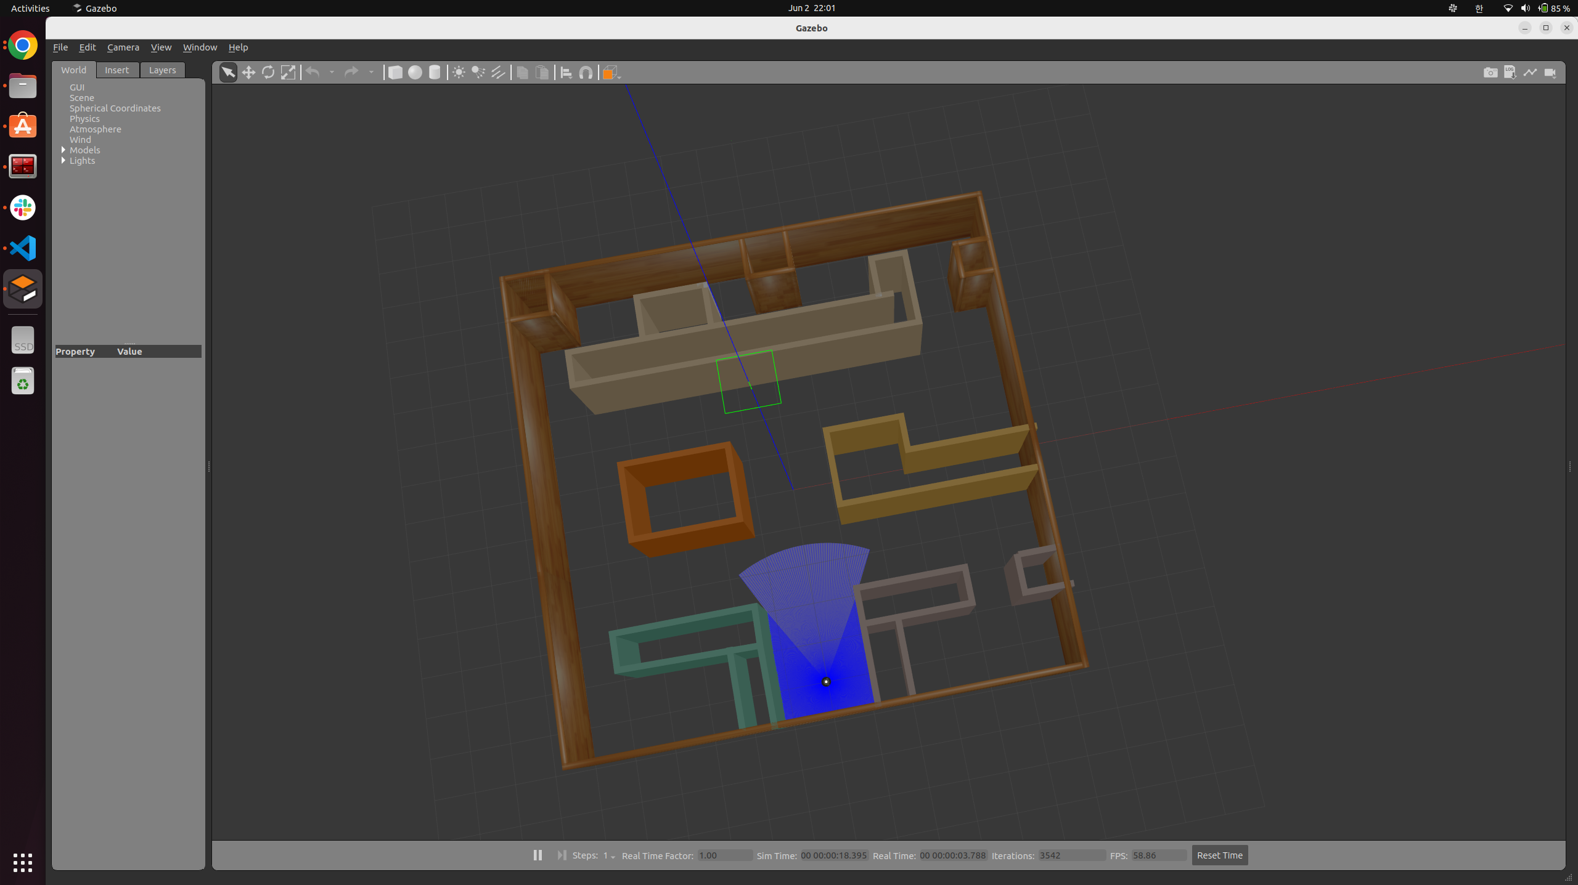1578x885 pixels.
Task: Expand the Models tree item
Action: click(63, 150)
